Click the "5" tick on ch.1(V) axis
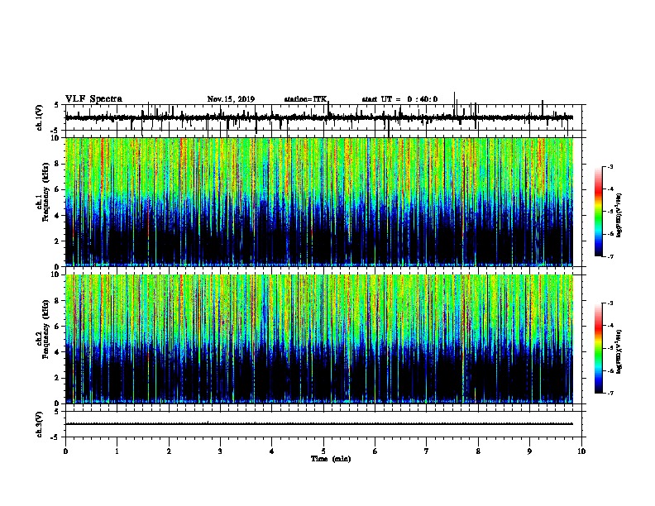Screen dimensions: 655x506 tap(56, 105)
